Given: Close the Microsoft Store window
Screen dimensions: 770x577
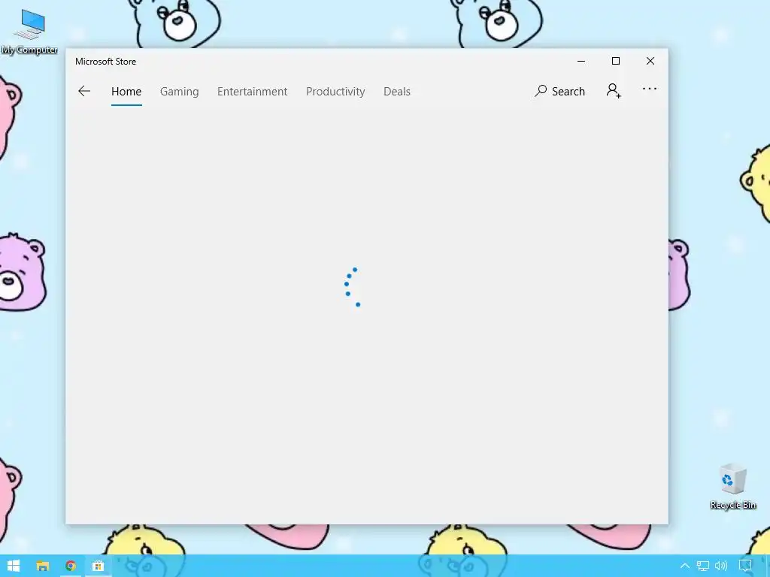Looking at the screenshot, I should [x=650, y=61].
